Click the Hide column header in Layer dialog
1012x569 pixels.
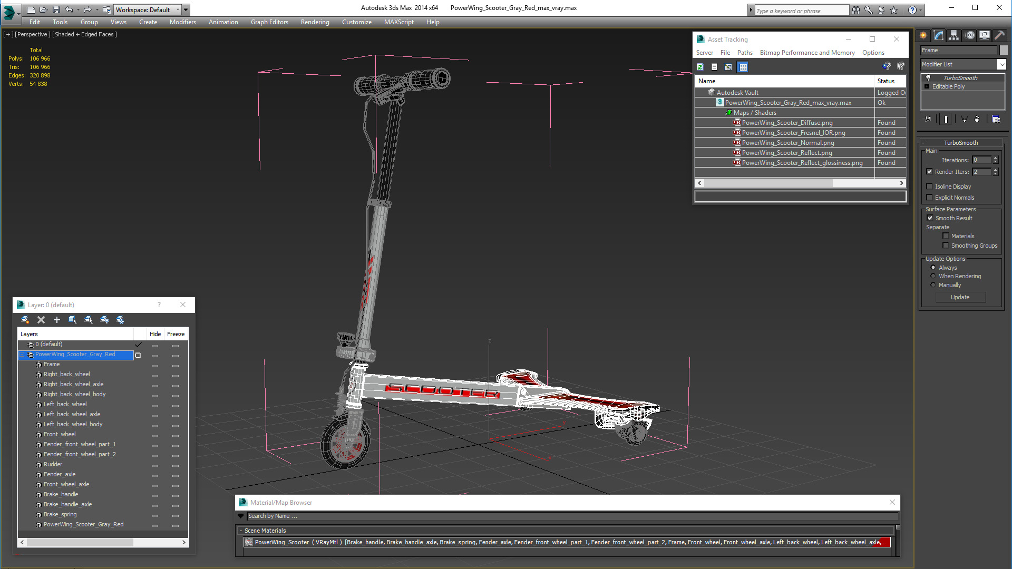[x=155, y=334]
